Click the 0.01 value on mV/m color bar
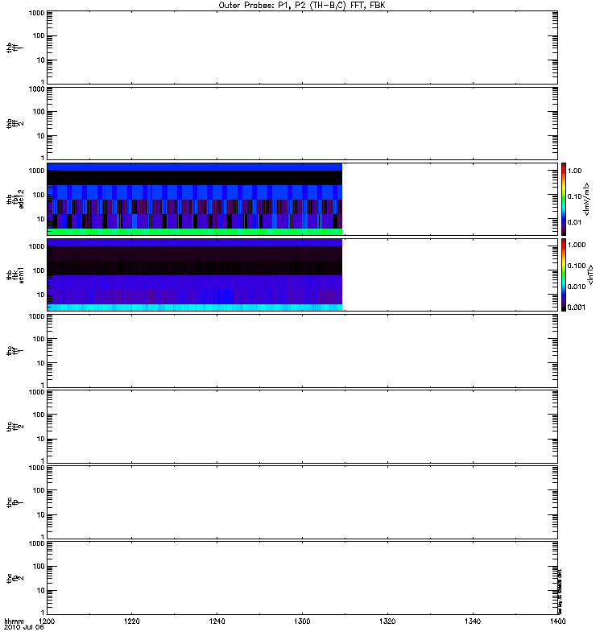The width and height of the screenshot is (604, 644). [574, 222]
